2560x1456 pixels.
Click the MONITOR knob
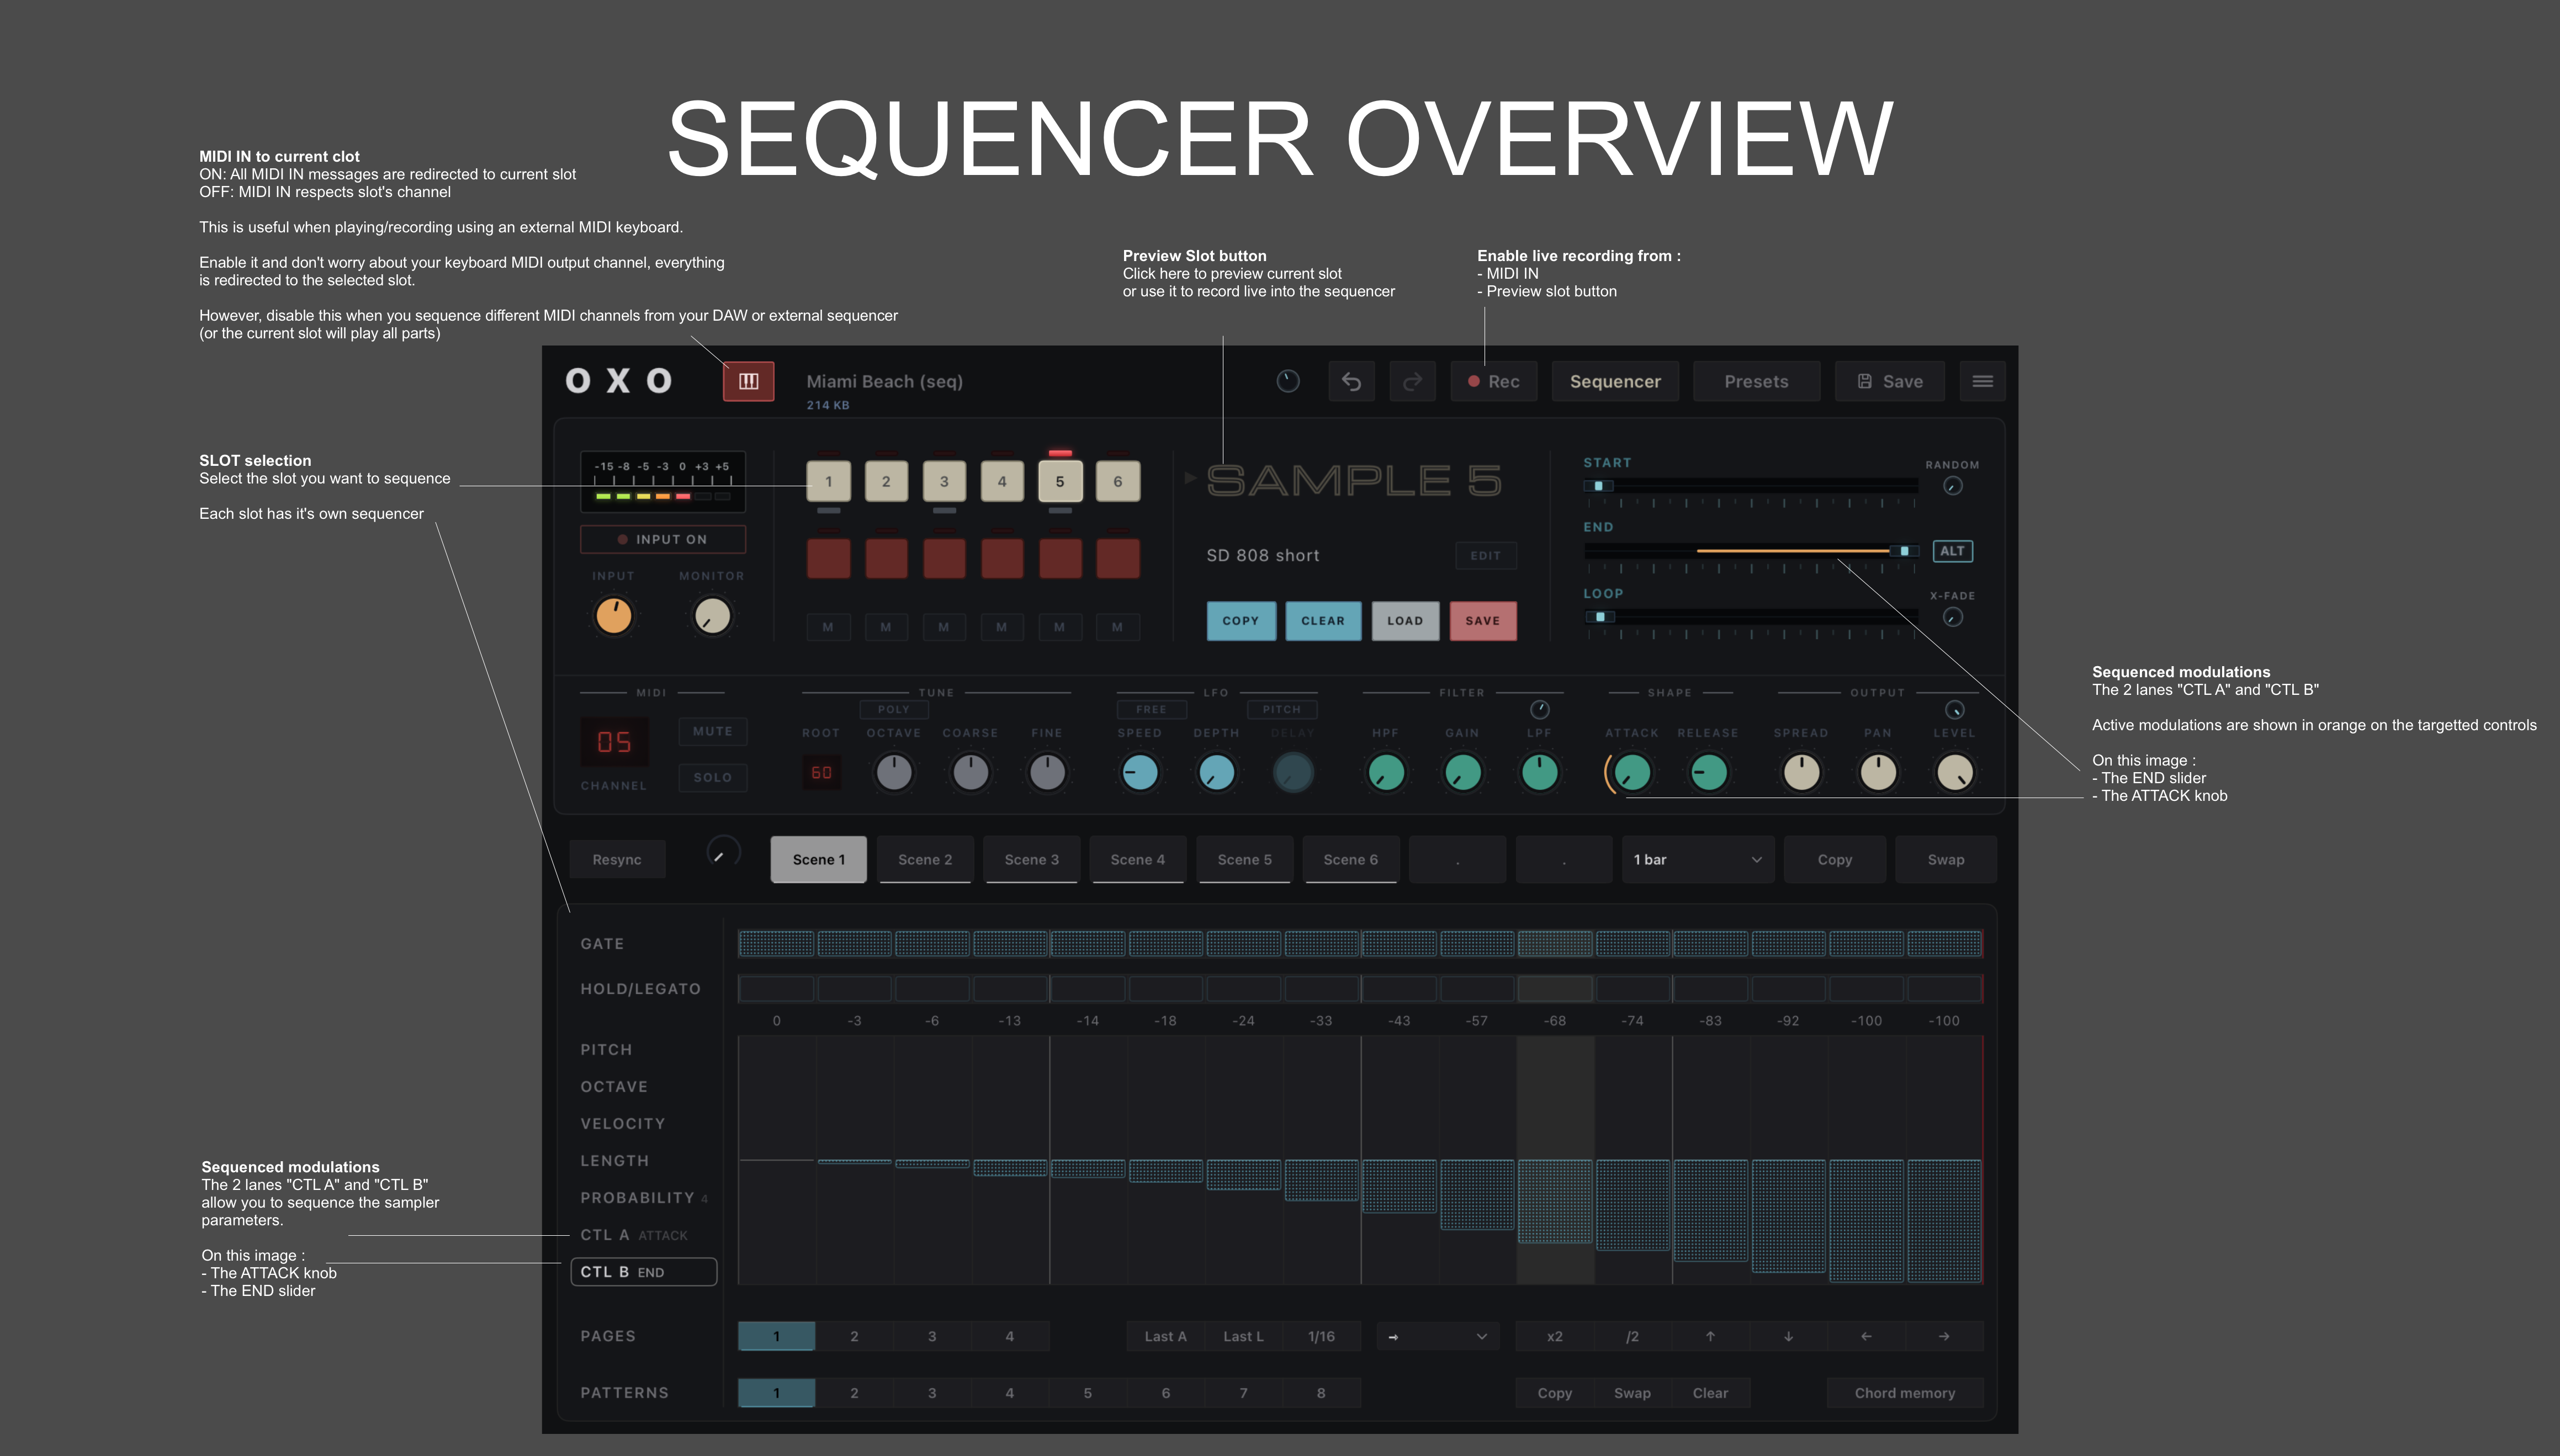(x=712, y=616)
